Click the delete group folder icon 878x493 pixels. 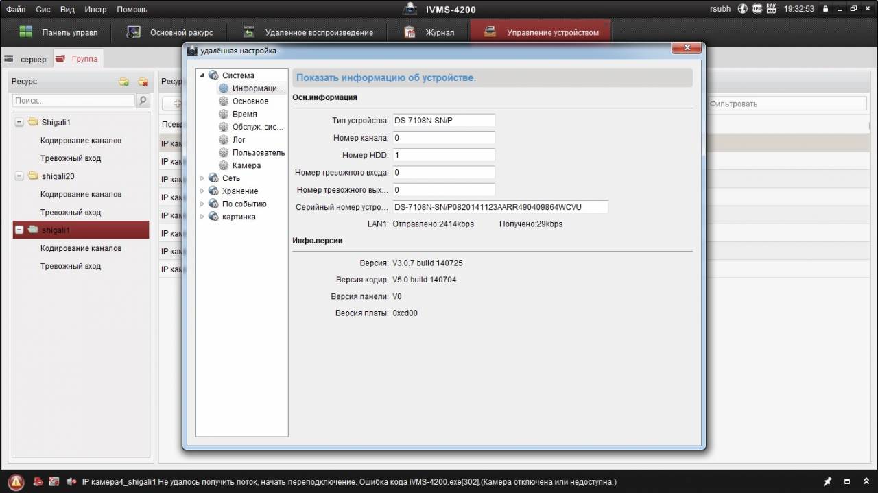[143, 82]
